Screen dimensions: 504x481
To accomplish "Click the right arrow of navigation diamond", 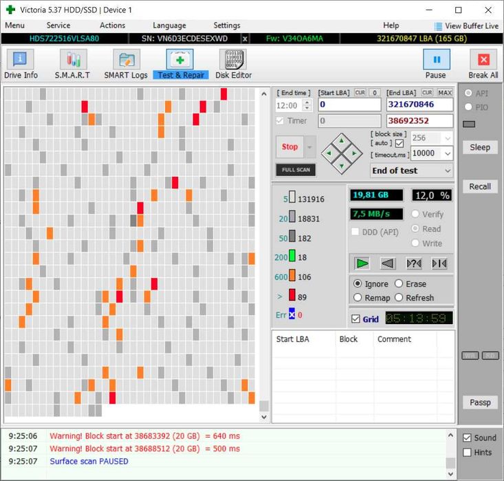I will (x=354, y=153).
